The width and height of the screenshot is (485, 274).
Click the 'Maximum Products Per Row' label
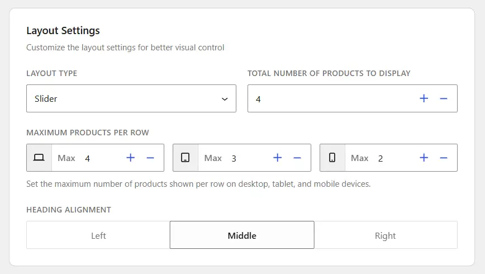pos(88,133)
